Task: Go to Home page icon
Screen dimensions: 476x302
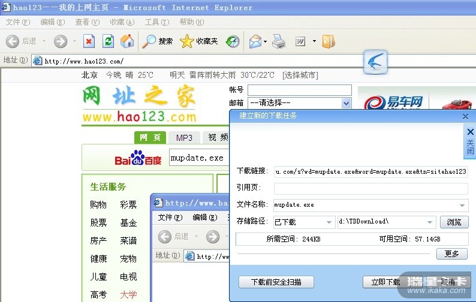Action: coord(127,41)
